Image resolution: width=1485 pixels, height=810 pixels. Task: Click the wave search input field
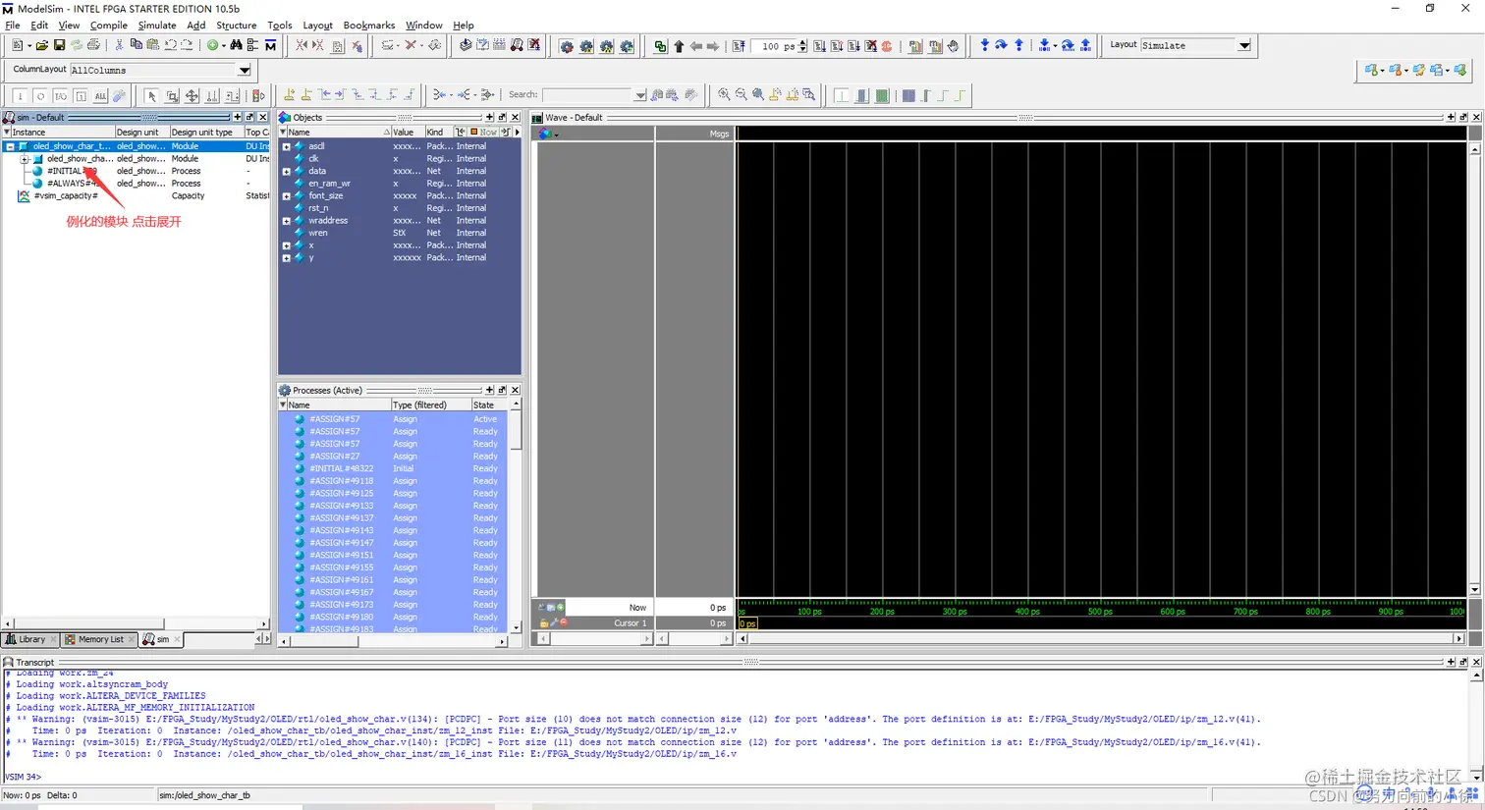[587, 95]
